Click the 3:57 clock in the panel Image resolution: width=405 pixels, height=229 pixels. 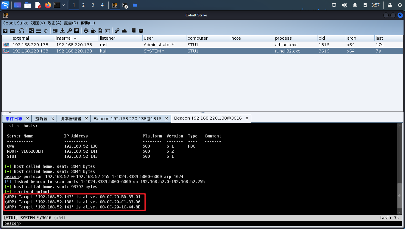point(376,5)
